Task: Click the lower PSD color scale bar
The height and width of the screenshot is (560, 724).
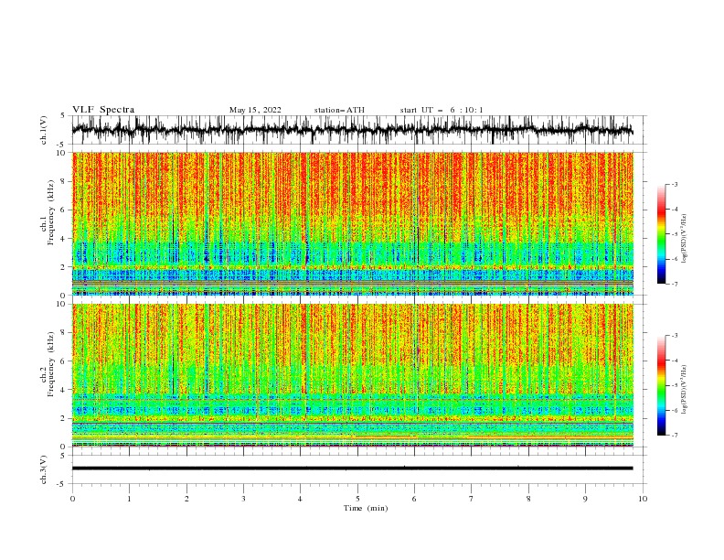Action: [661, 385]
